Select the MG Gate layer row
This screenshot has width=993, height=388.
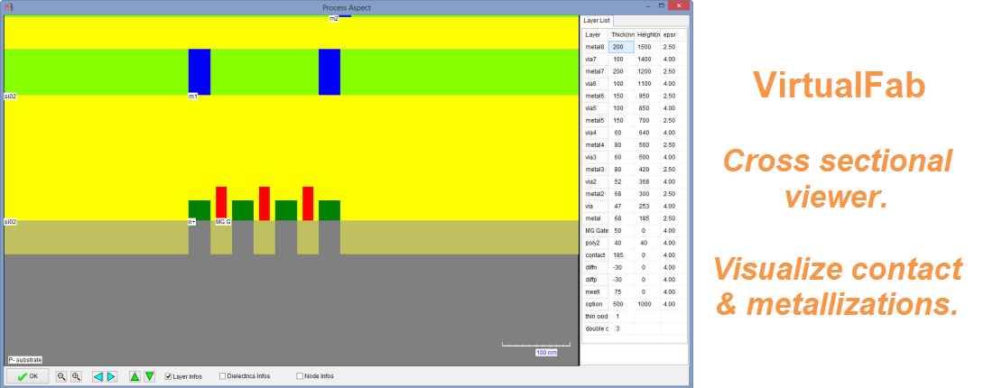pyautogui.click(x=635, y=230)
